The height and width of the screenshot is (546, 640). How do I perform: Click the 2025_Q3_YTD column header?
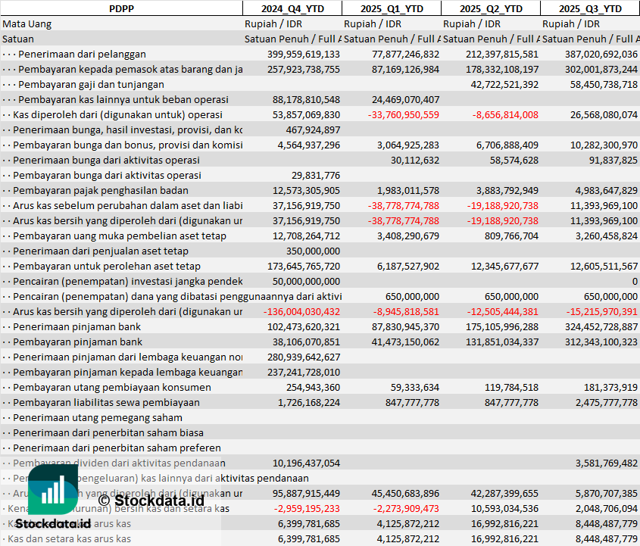[x=590, y=8]
